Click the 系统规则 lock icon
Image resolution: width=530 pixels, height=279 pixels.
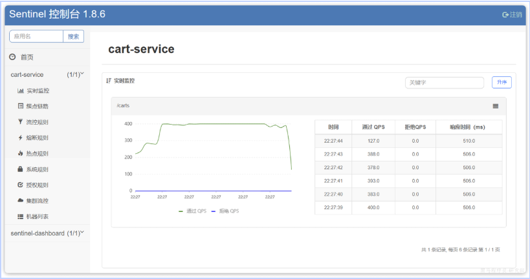coord(21,170)
